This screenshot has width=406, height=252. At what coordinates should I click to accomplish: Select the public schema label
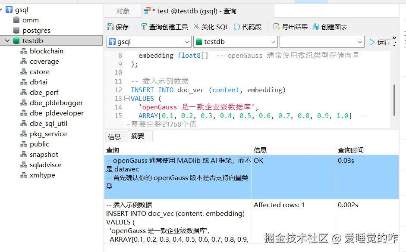click(39, 144)
